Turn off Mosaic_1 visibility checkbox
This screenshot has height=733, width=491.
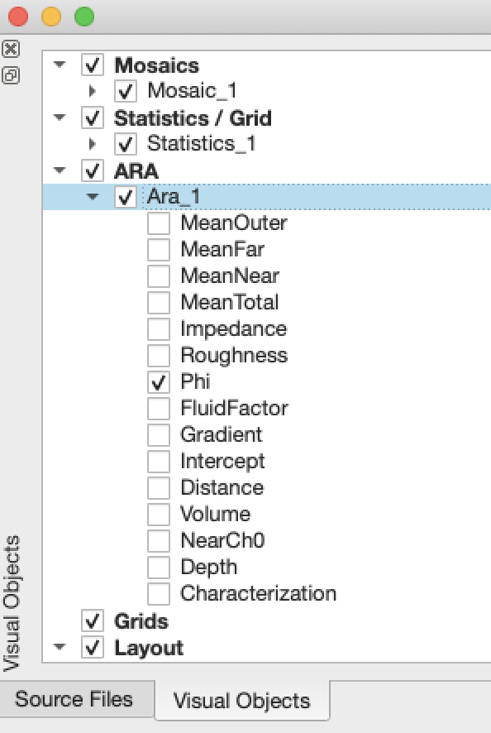coord(125,91)
